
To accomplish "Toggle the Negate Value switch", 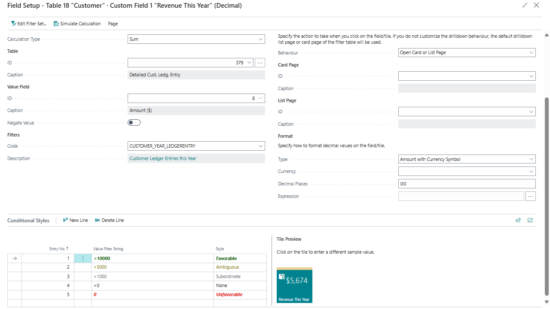I will click(134, 123).
